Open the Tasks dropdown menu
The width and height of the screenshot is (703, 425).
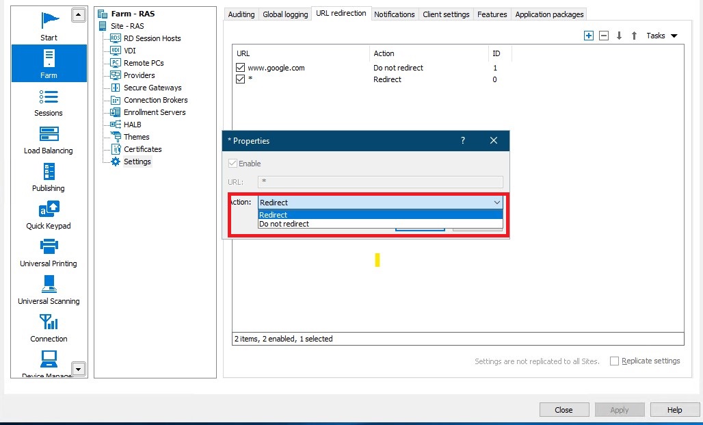(661, 36)
